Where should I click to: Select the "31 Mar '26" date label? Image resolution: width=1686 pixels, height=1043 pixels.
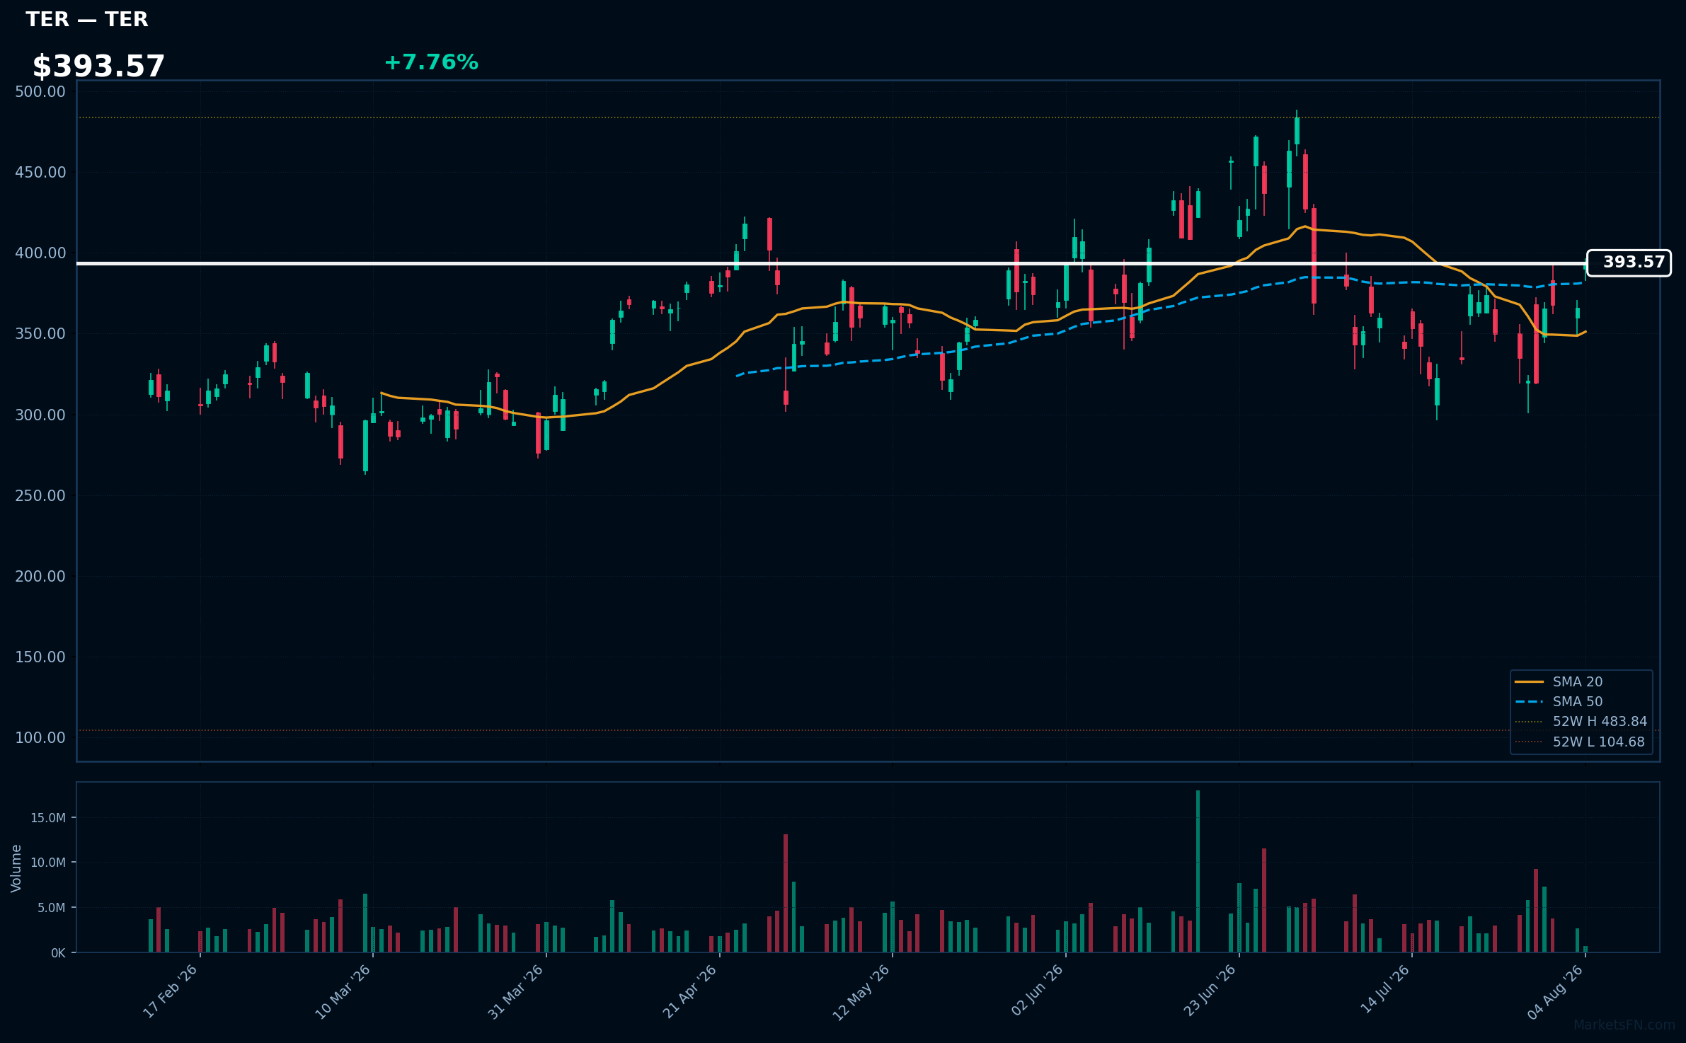516,991
